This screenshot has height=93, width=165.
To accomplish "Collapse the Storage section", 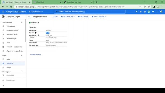I will click(22, 55).
